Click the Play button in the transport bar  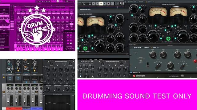(105, 4)
